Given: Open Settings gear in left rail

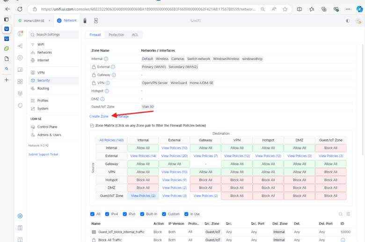Looking at the screenshot, I should pos(20,216).
